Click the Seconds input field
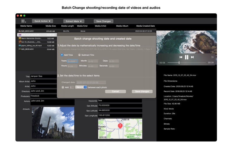Viewport: 236px width, 148px height. (x=114, y=66)
